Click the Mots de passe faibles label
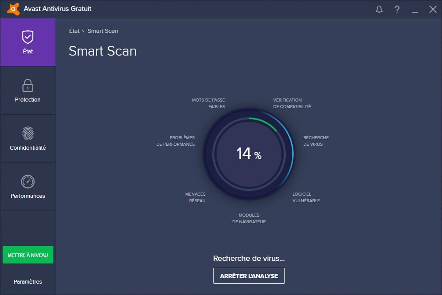Viewport: 442px width, 295px height. pyautogui.click(x=208, y=103)
